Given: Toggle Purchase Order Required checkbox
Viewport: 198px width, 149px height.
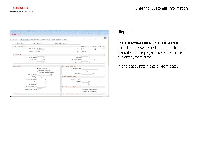Looking at the screenshot, I should pos(82,89).
